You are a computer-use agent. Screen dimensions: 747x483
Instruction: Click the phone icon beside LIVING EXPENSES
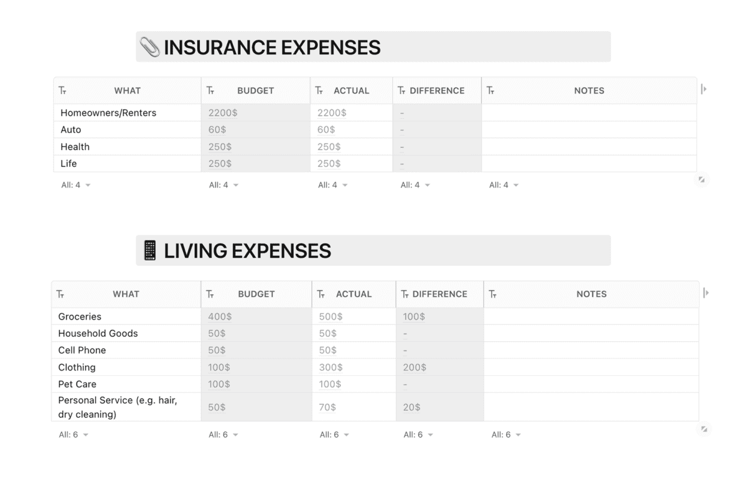point(150,251)
